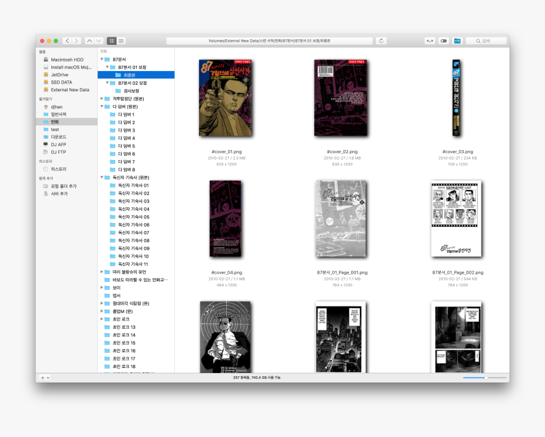Select the #cover_01.png thumbnail
Image resolution: width=545 pixels, height=437 pixels.
(226, 98)
